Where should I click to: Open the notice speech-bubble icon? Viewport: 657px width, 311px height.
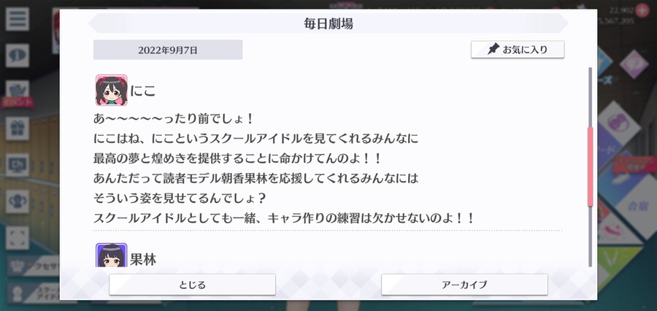click(18, 55)
